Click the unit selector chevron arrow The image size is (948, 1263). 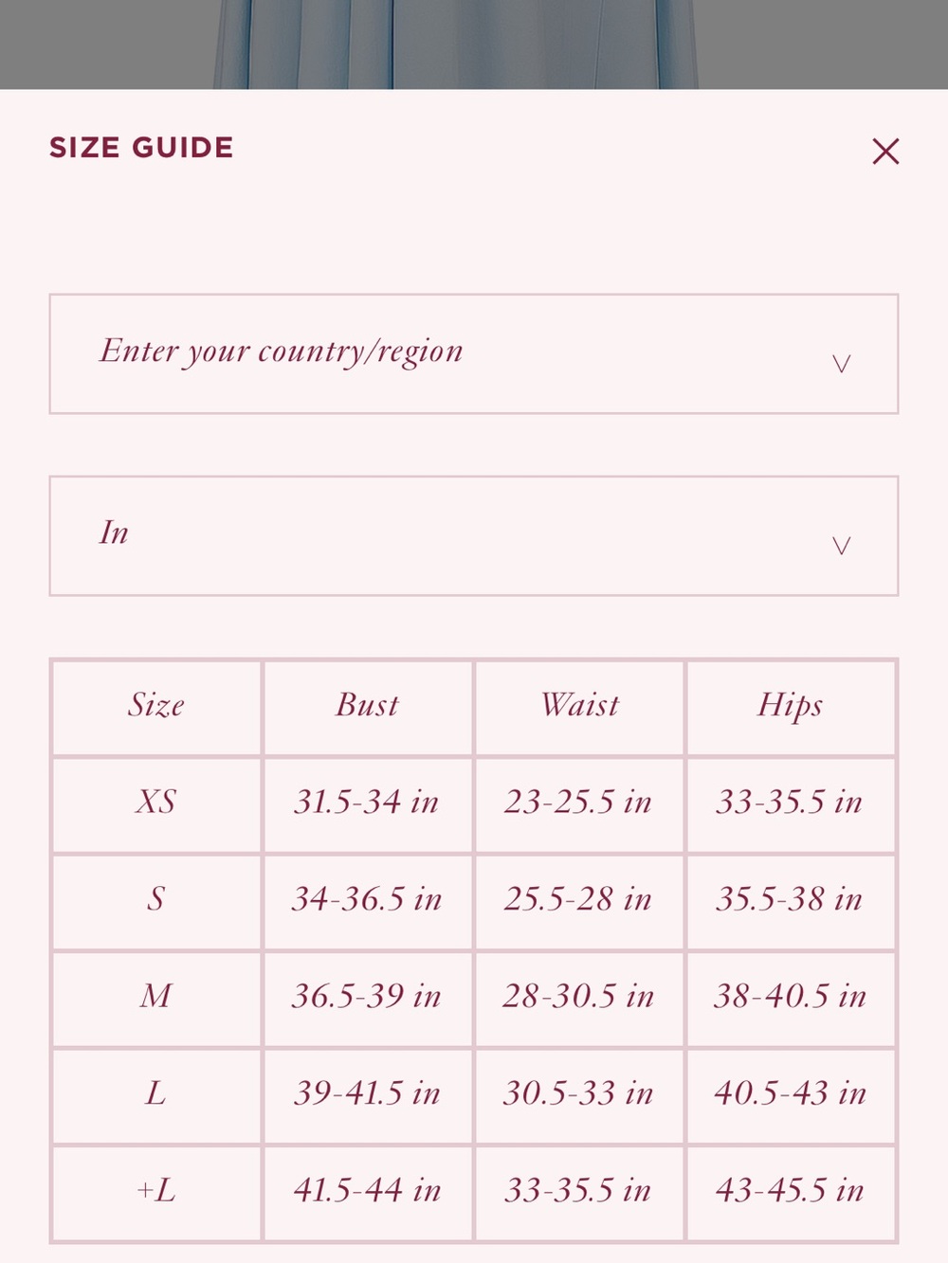click(x=841, y=546)
